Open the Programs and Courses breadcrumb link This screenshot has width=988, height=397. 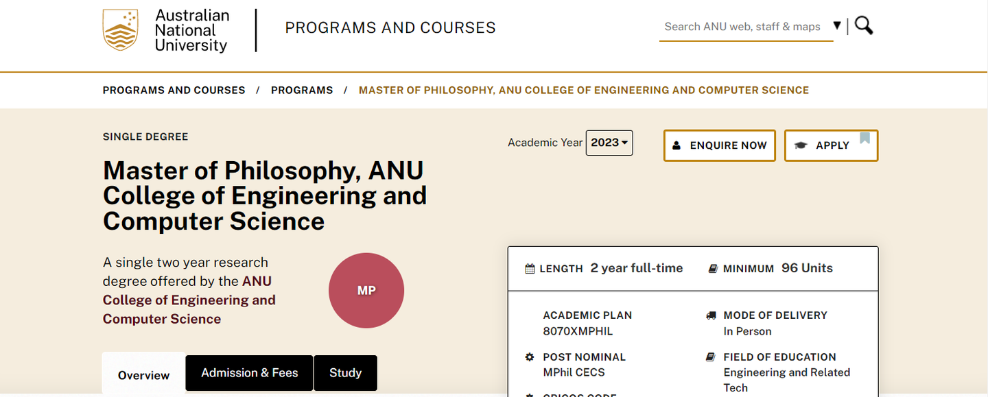pos(174,91)
